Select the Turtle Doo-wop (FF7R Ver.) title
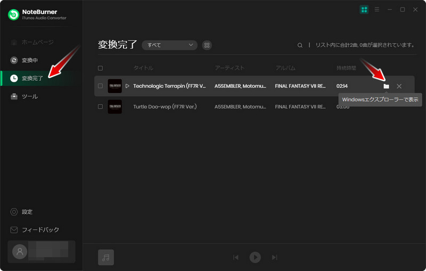 coord(165,106)
